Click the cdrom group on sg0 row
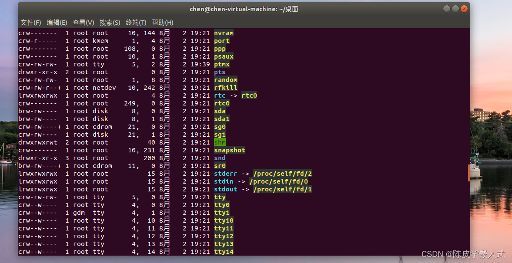Screen dimensions: 512x263 (x=102, y=127)
